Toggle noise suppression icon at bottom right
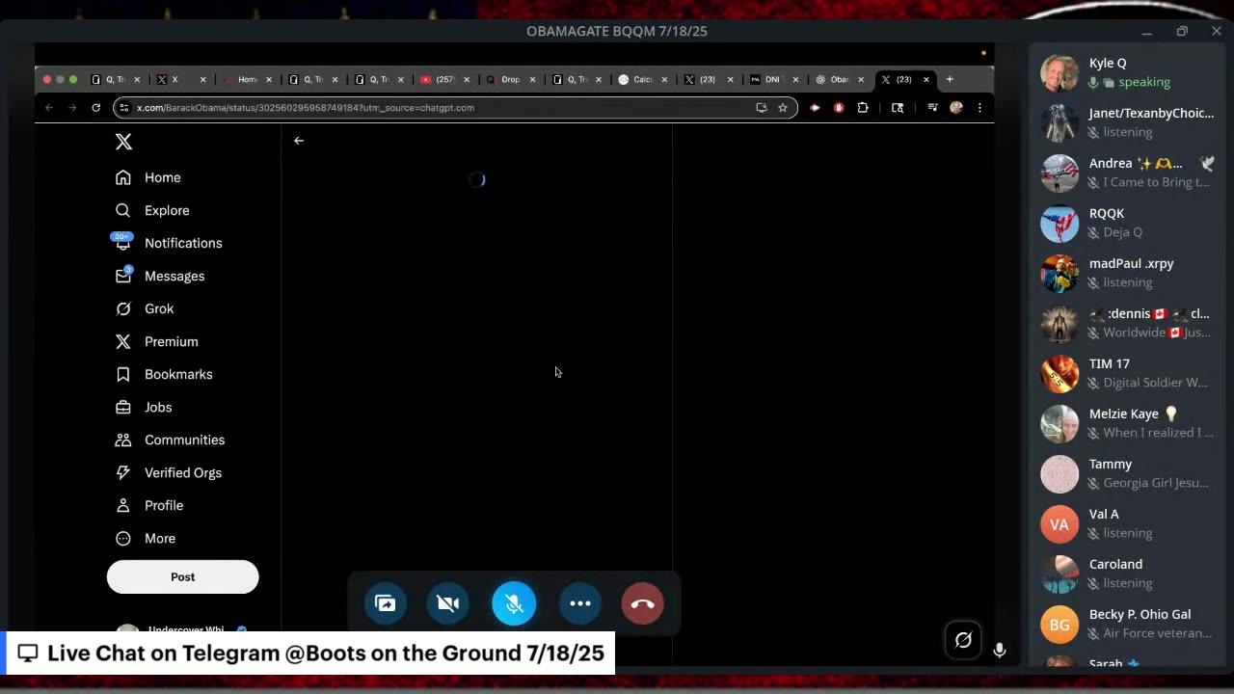 pos(963,640)
